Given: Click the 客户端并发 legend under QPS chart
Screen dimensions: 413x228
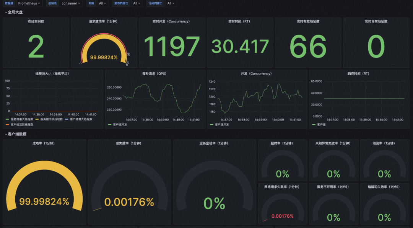Looking at the screenshot, I should [x=117, y=124].
